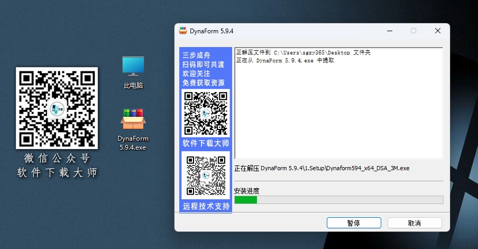Click the lower QR code above 远程技术支持

[x=206, y=175]
